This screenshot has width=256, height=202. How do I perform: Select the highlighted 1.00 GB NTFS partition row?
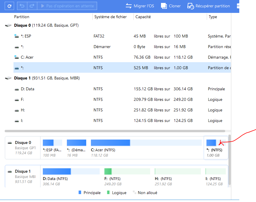[x=122, y=67]
